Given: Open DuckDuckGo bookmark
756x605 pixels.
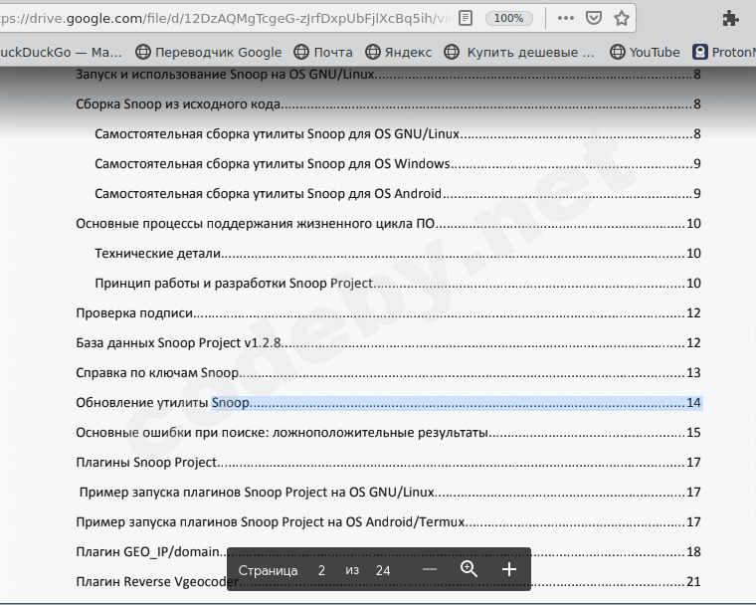Looking at the screenshot, I should coord(61,52).
